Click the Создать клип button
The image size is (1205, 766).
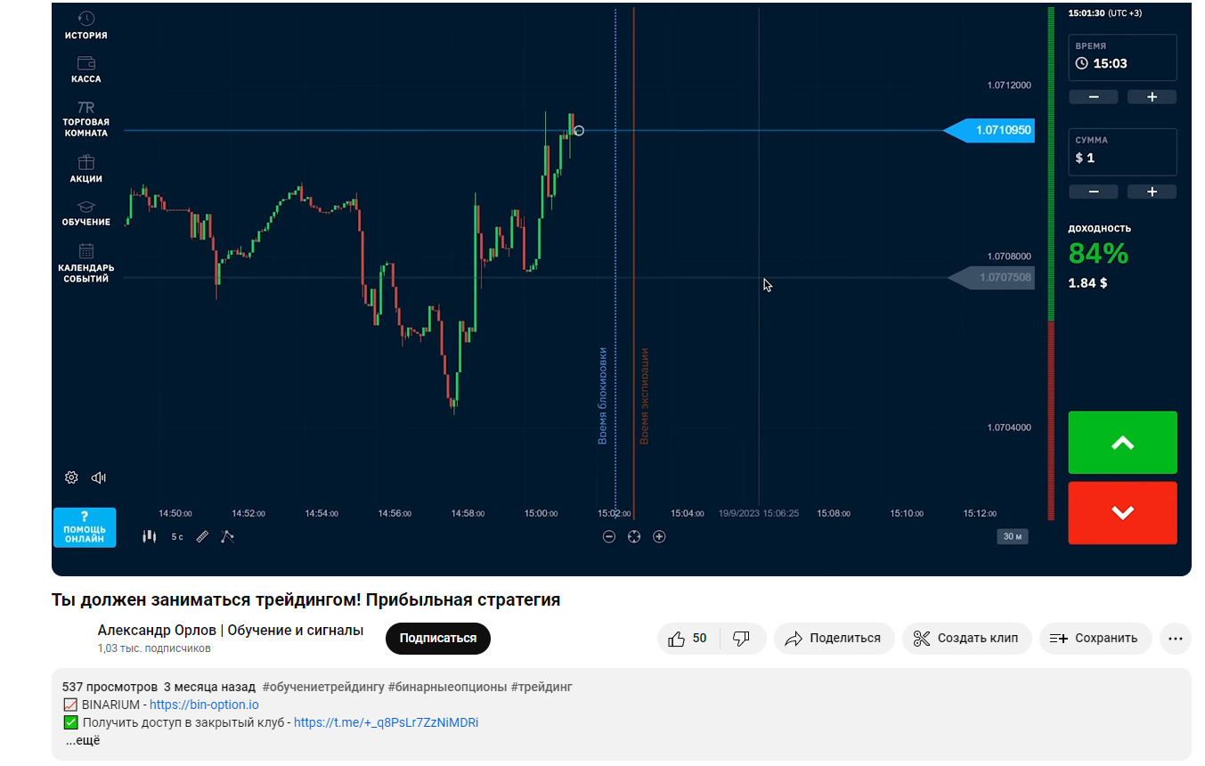point(967,639)
